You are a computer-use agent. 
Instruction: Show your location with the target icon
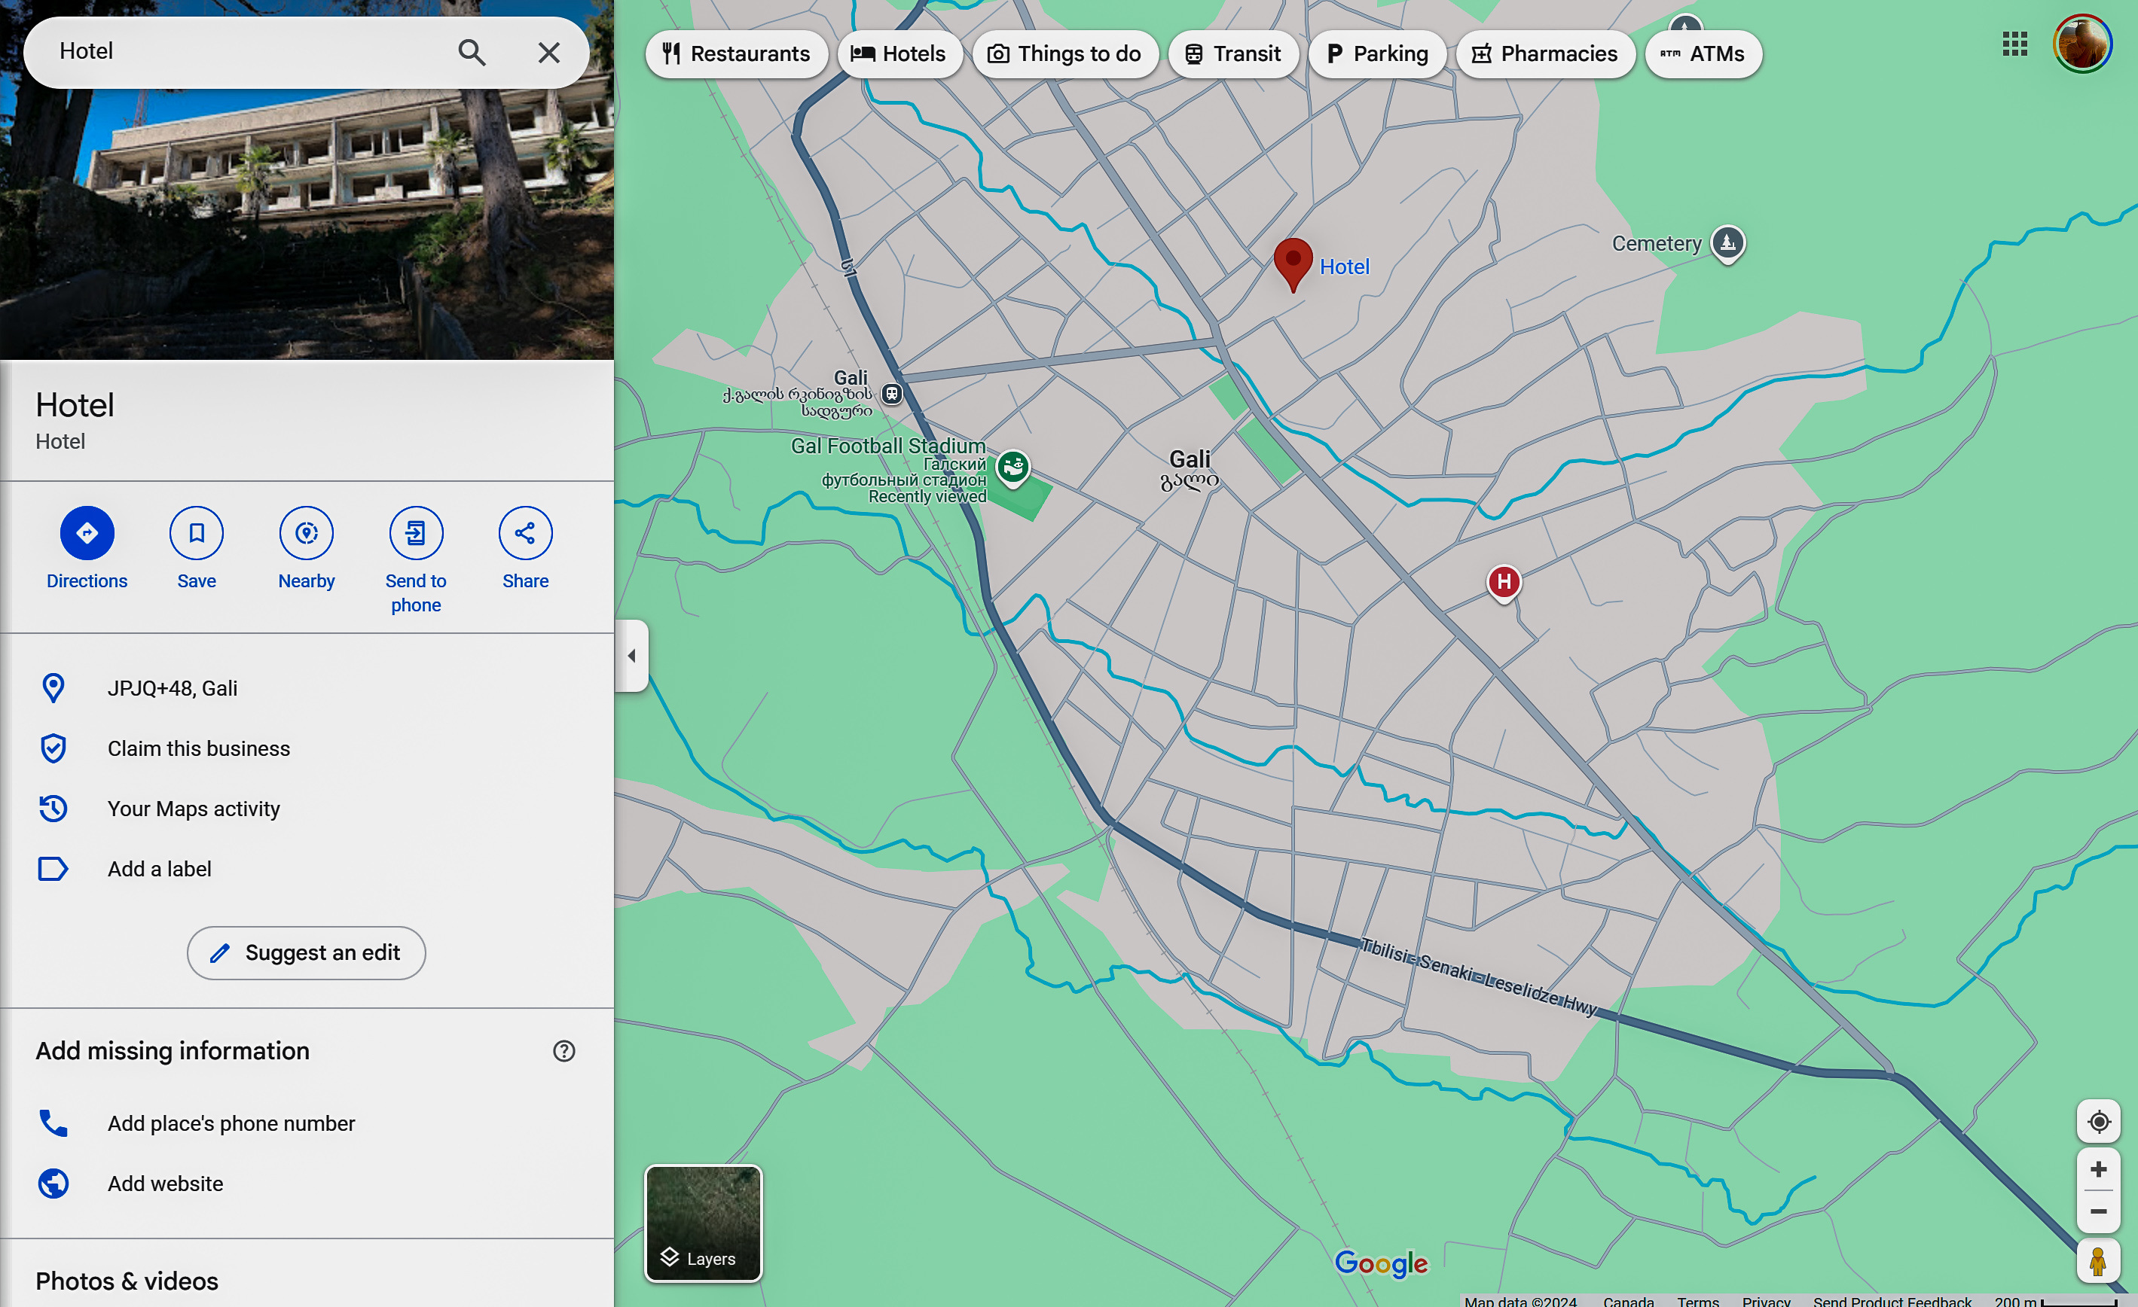pos(2098,1121)
